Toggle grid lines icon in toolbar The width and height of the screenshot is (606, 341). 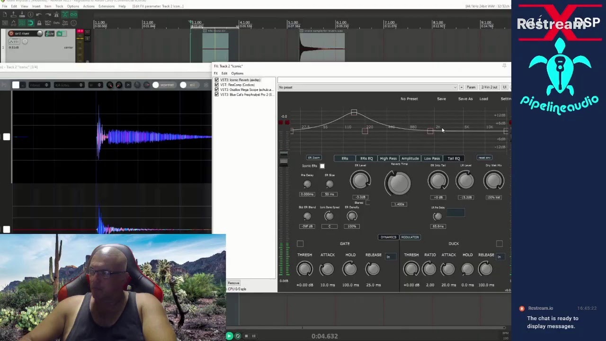(x=22, y=23)
